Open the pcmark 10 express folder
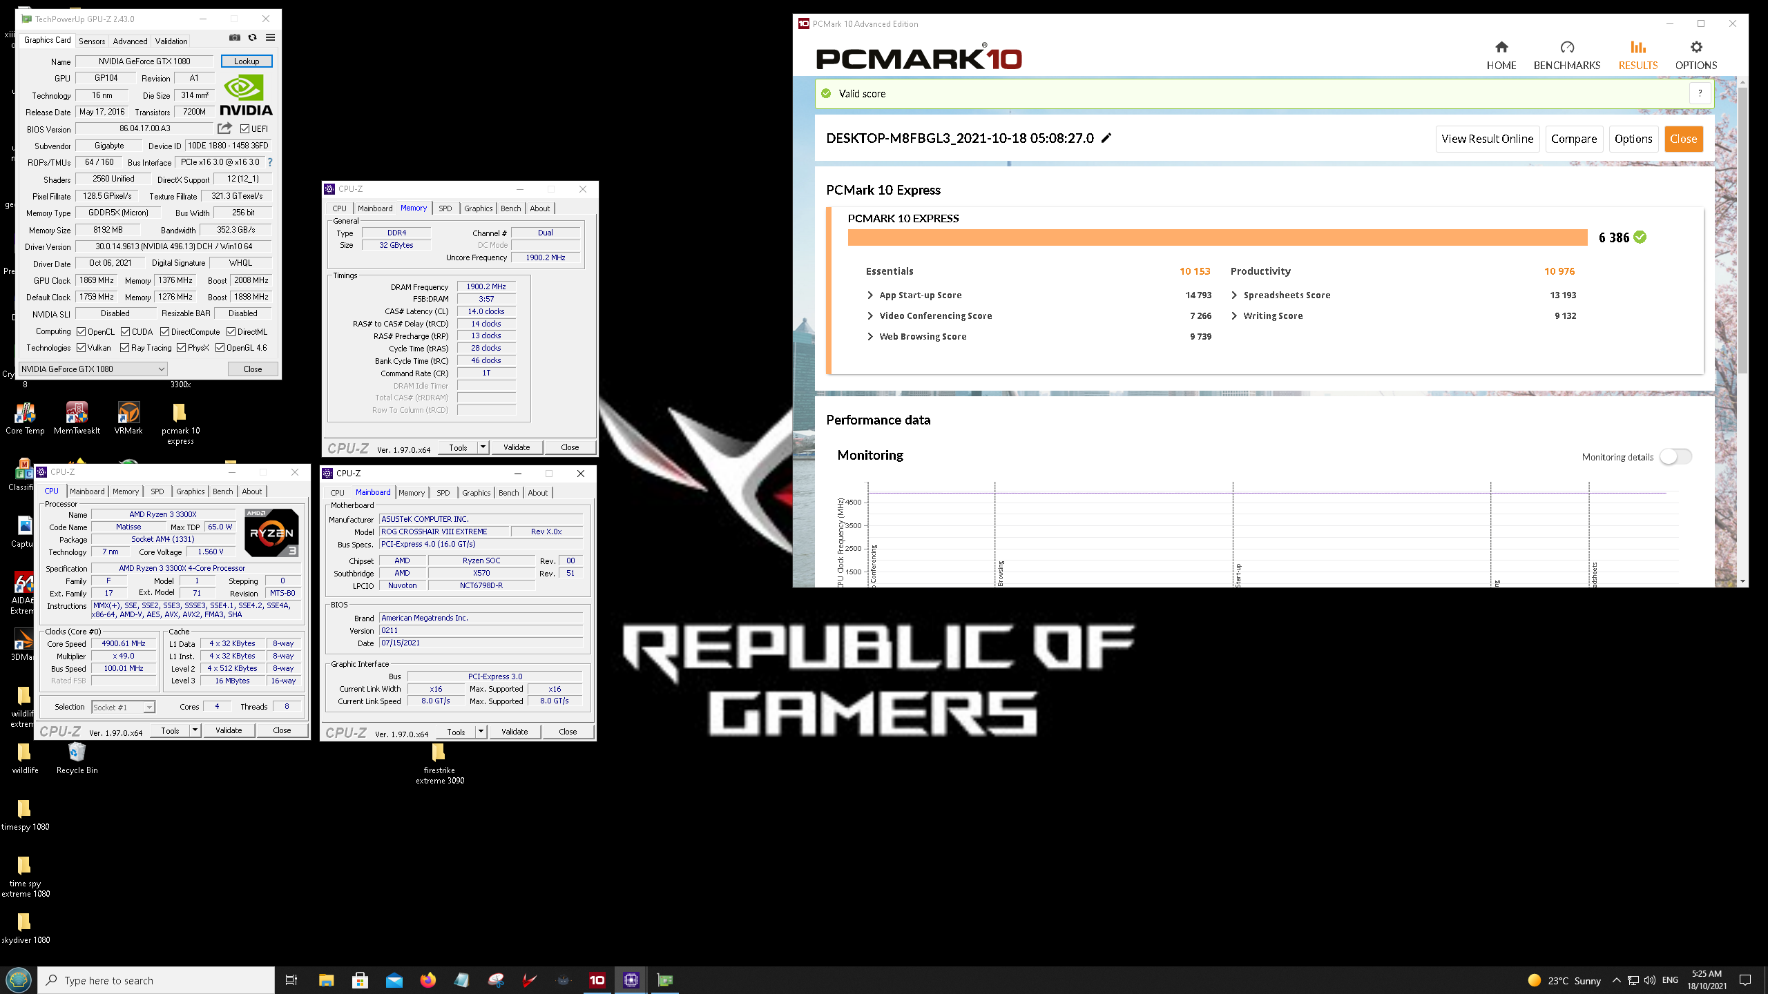This screenshot has height=994, width=1768. [180, 423]
